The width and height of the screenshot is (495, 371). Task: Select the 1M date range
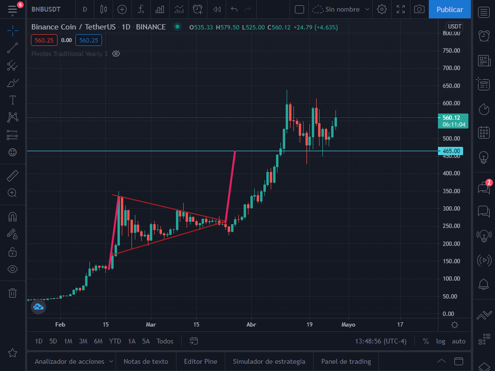click(x=68, y=342)
